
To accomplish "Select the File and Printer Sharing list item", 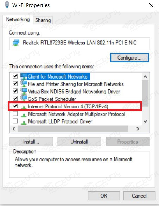I will 76,84.
